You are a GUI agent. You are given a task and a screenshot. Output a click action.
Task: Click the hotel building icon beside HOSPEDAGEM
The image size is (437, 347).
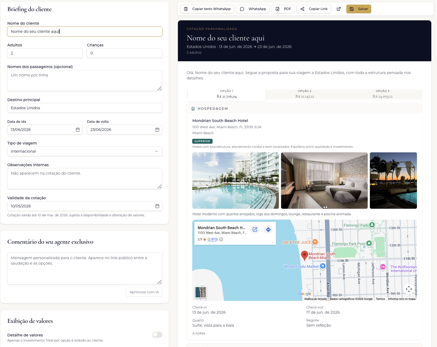[x=193, y=109]
